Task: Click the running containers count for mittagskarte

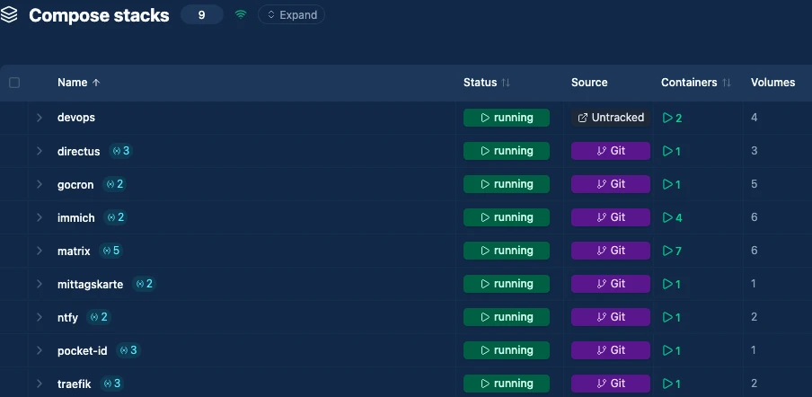Action: point(672,284)
